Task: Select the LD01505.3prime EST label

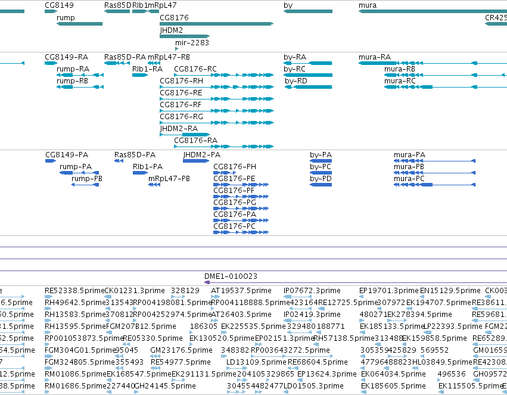Action: 313,386
